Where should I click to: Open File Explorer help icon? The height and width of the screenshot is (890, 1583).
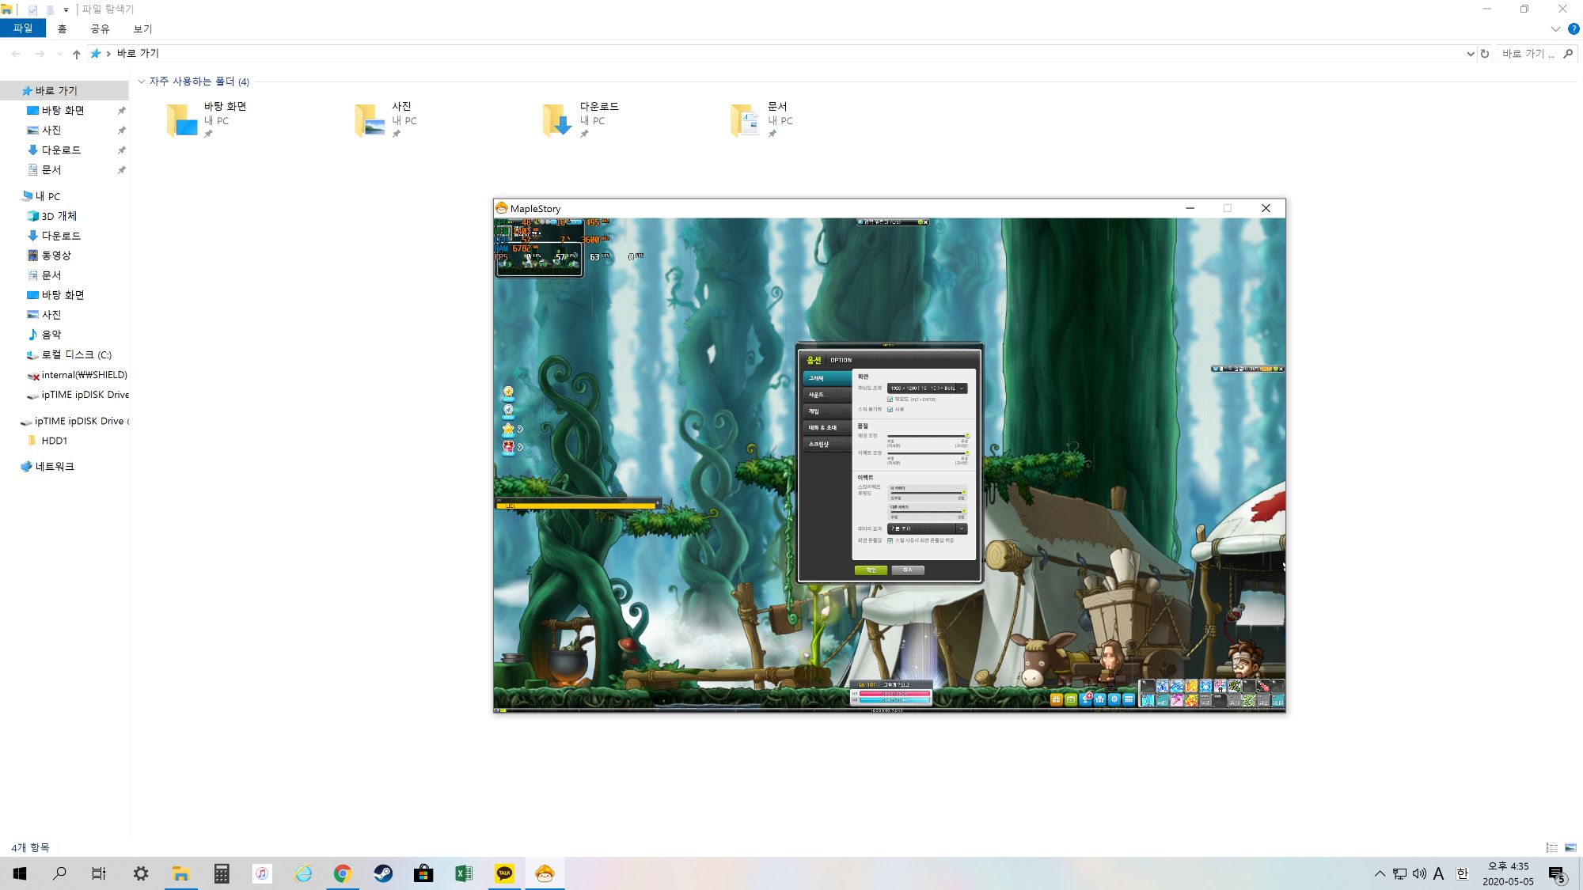tap(1574, 28)
